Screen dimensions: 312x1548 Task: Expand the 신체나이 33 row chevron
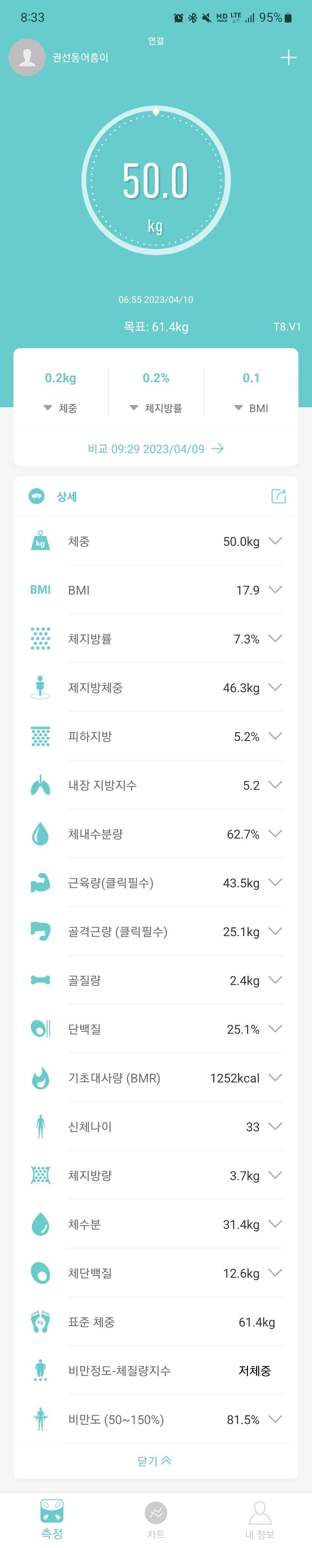(275, 1126)
